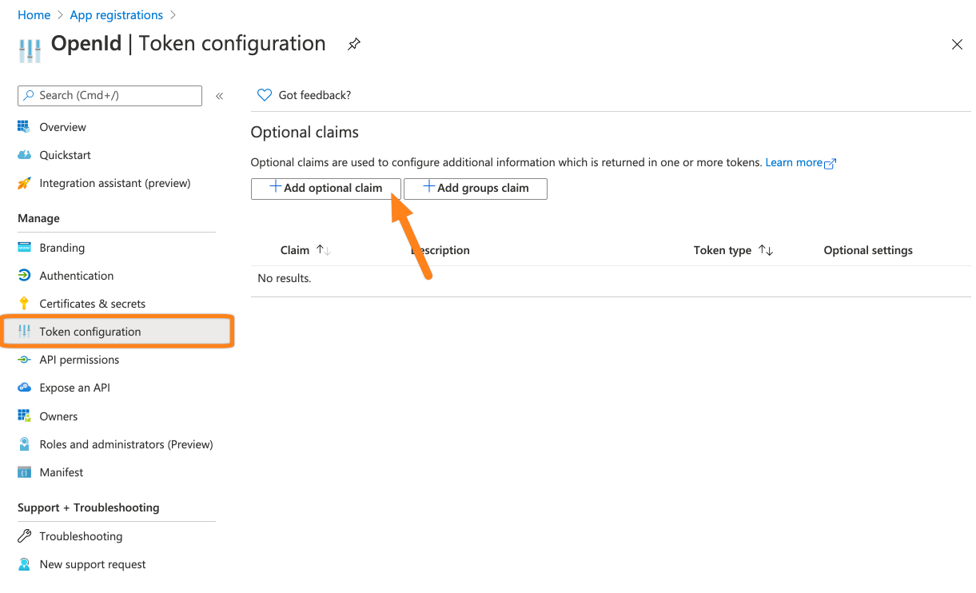Click the Branding icon in Manage section

coord(24,248)
